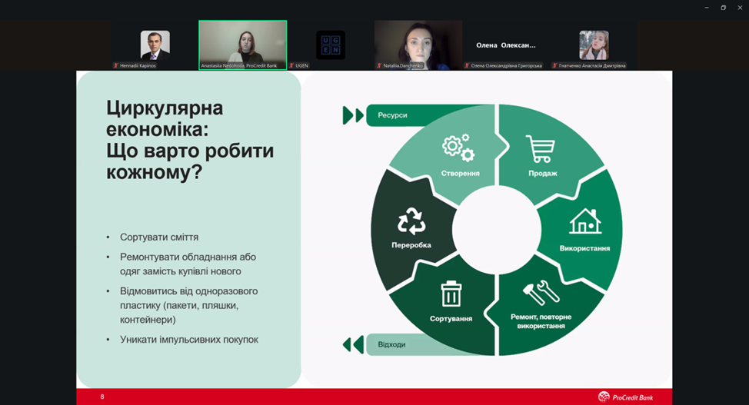Image resolution: width=749 pixels, height=405 pixels.
Task: Click the Олена Олександрівна name-only participant tile
Action: pos(505,45)
